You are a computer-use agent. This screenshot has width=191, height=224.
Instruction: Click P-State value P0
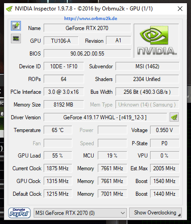coord(165,143)
